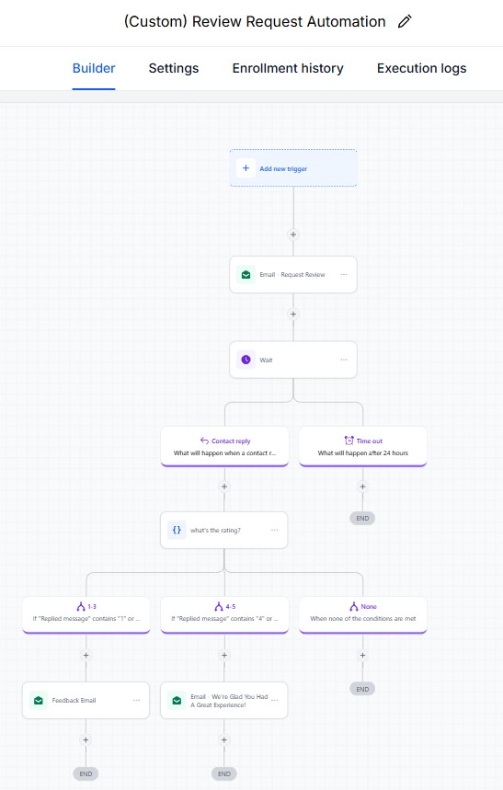Click the pencil icon to rename the automation
503x790 pixels.
[x=405, y=22]
